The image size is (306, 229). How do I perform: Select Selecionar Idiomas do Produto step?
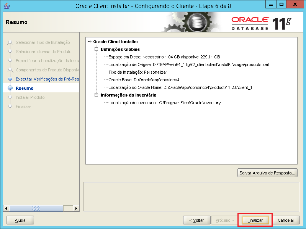click(44, 52)
